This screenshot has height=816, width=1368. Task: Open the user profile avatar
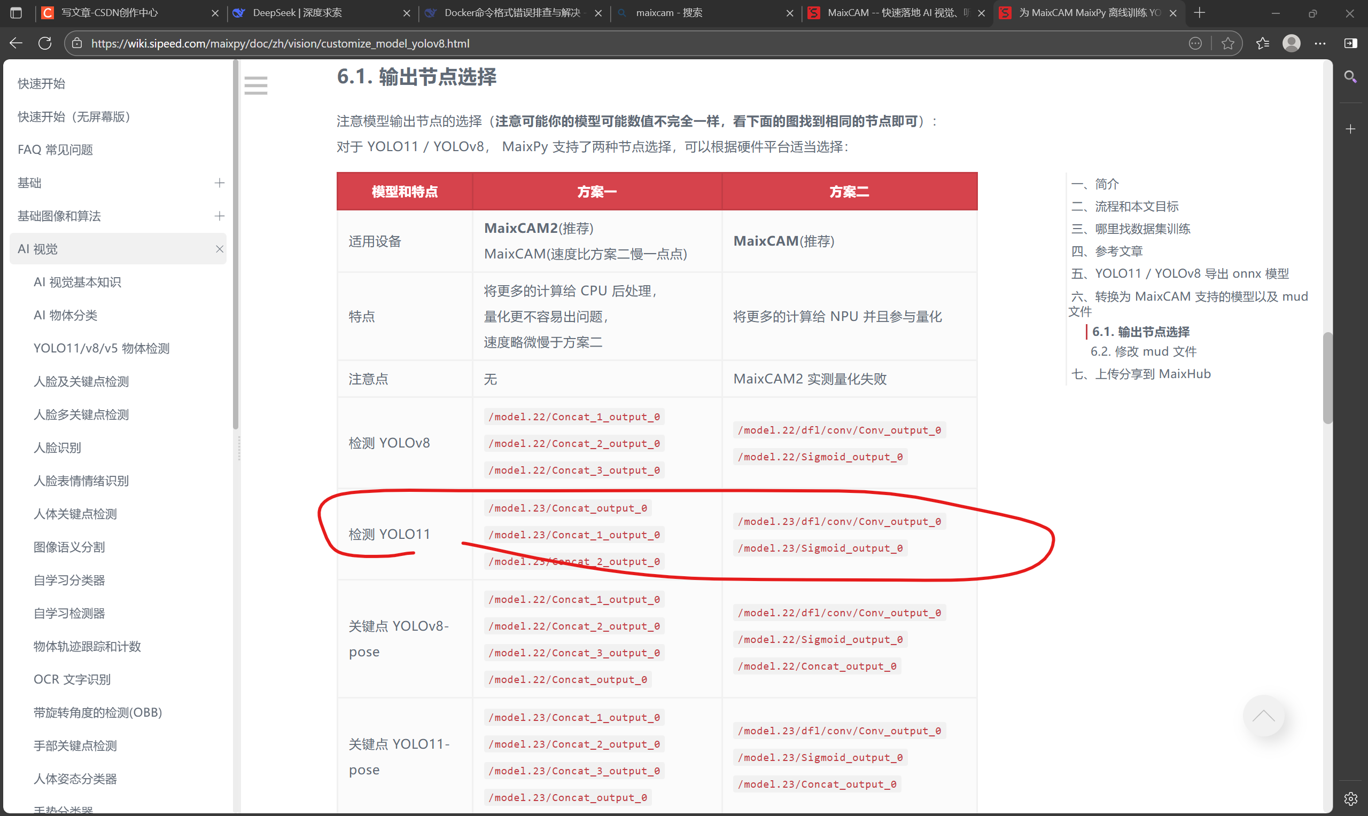click(1291, 43)
